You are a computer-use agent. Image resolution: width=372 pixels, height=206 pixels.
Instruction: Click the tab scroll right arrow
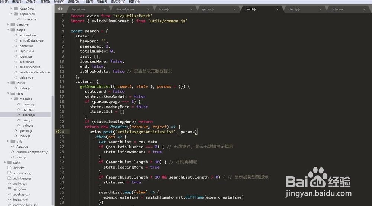[x=62, y=9]
